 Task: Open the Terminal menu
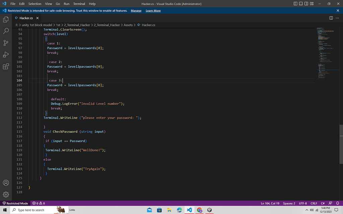coord(79,4)
